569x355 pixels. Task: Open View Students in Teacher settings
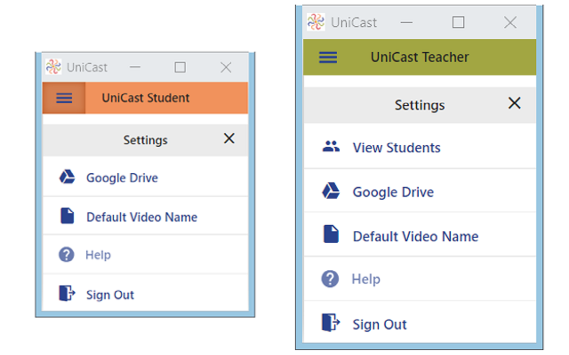click(x=397, y=148)
